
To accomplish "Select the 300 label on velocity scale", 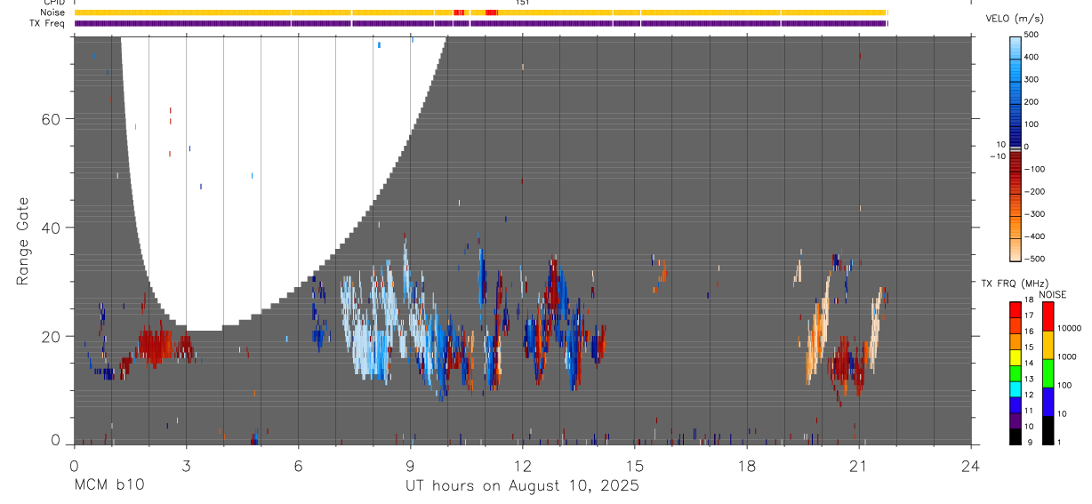I will pyautogui.click(x=1032, y=79).
